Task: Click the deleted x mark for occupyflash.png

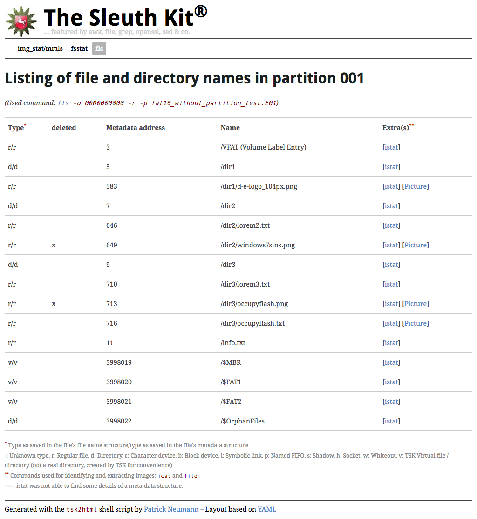Action: pos(54,304)
